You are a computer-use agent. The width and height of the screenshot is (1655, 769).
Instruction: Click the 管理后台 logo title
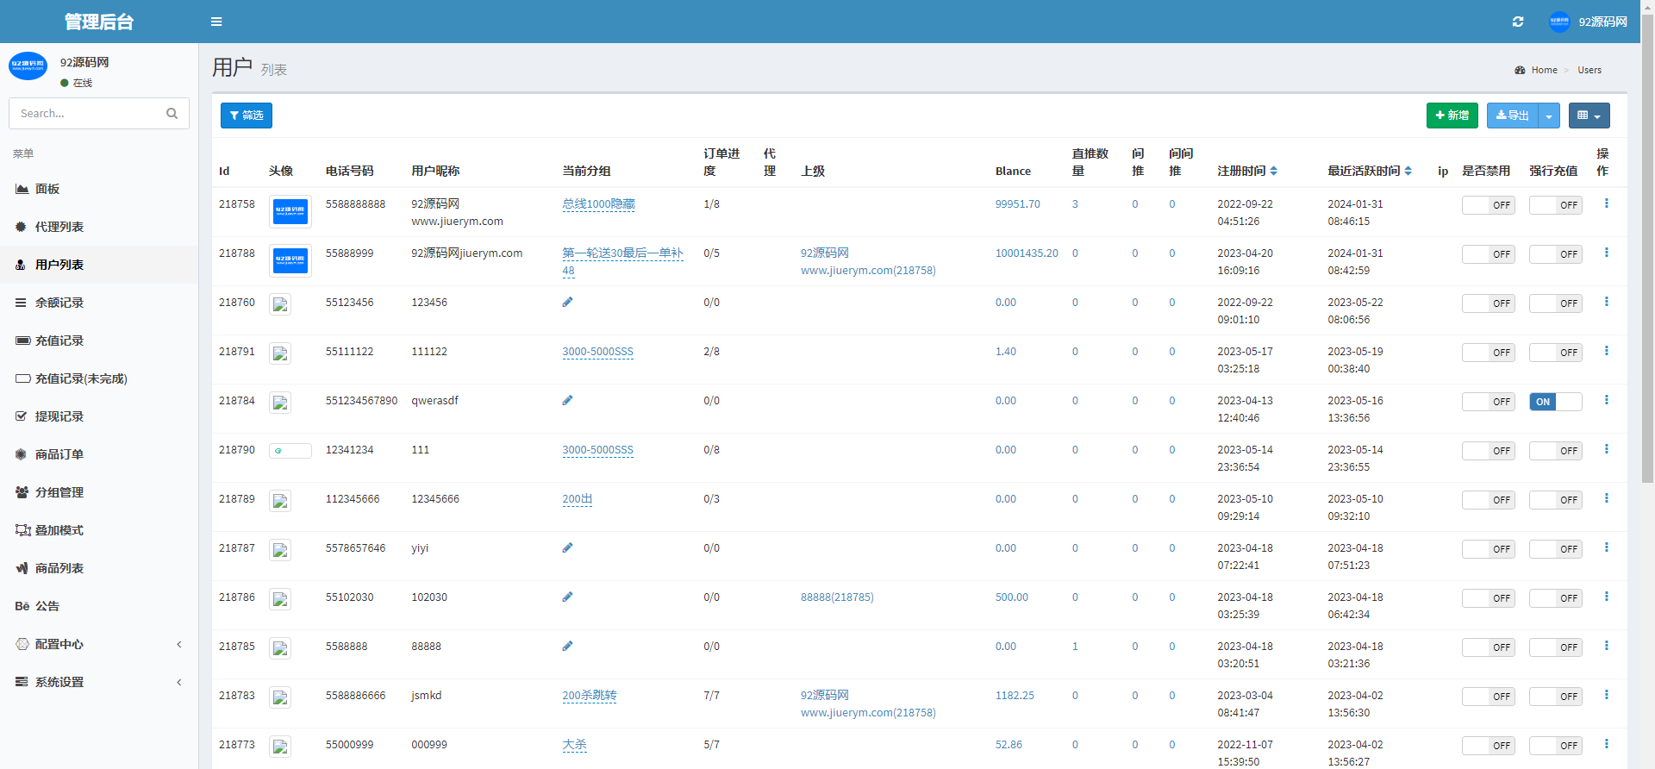99,22
